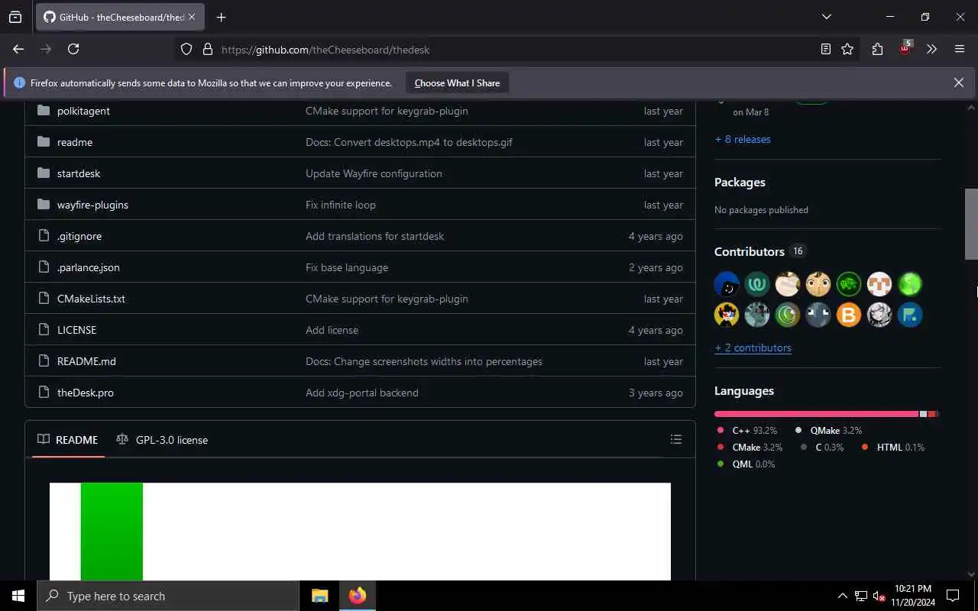Viewport: 978px width, 611px height.
Task: Click the Windows taskbar search box
Action: point(168,596)
